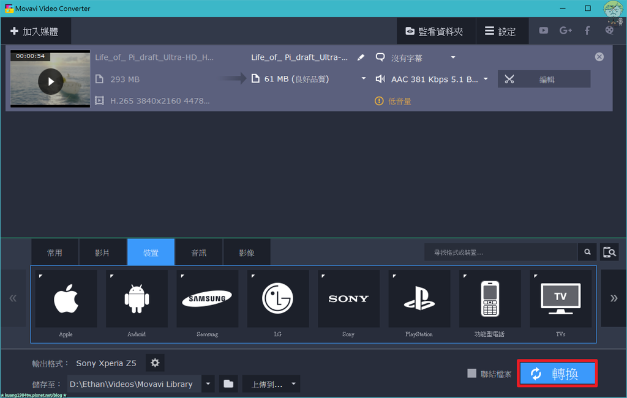Open the 設定 settings menu

[502, 31]
